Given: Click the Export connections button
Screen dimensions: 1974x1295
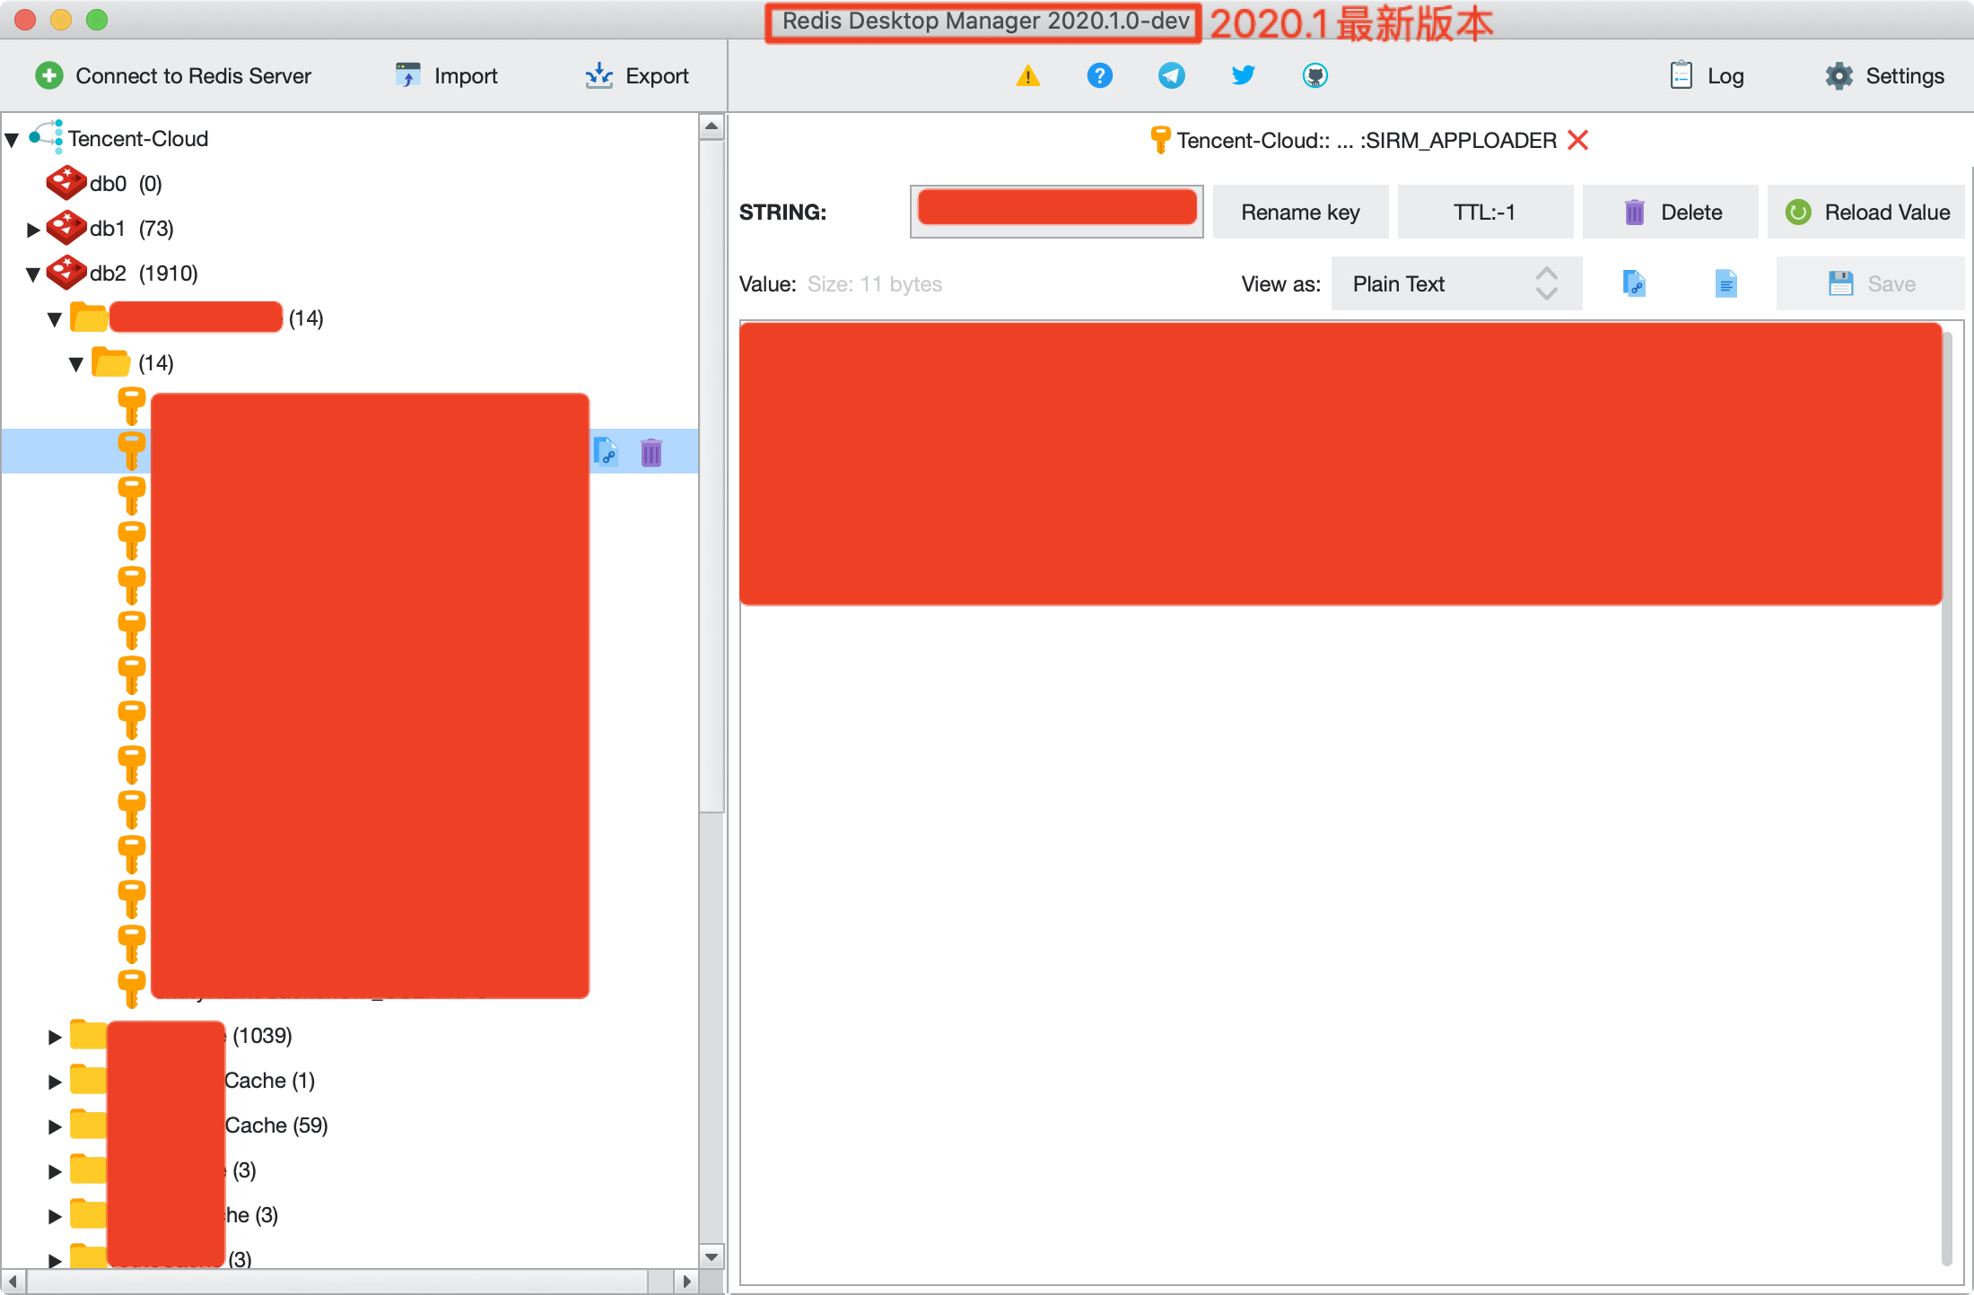Looking at the screenshot, I should click(x=636, y=76).
